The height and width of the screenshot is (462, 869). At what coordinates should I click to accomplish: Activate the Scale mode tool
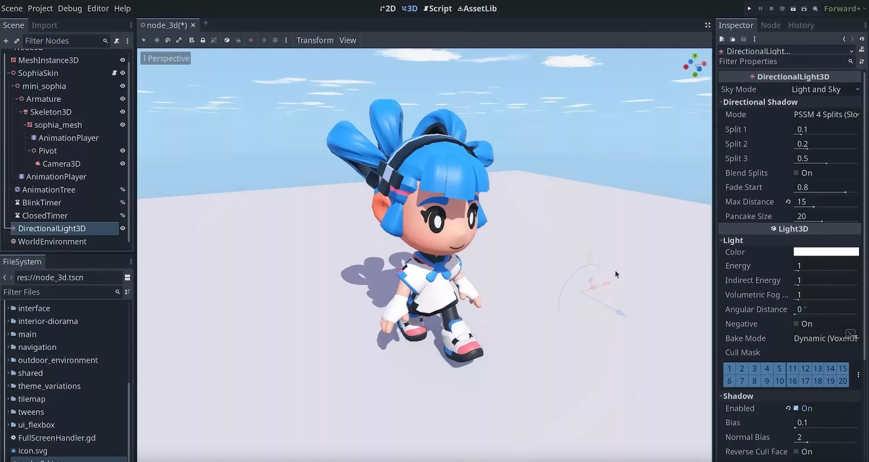coord(179,40)
